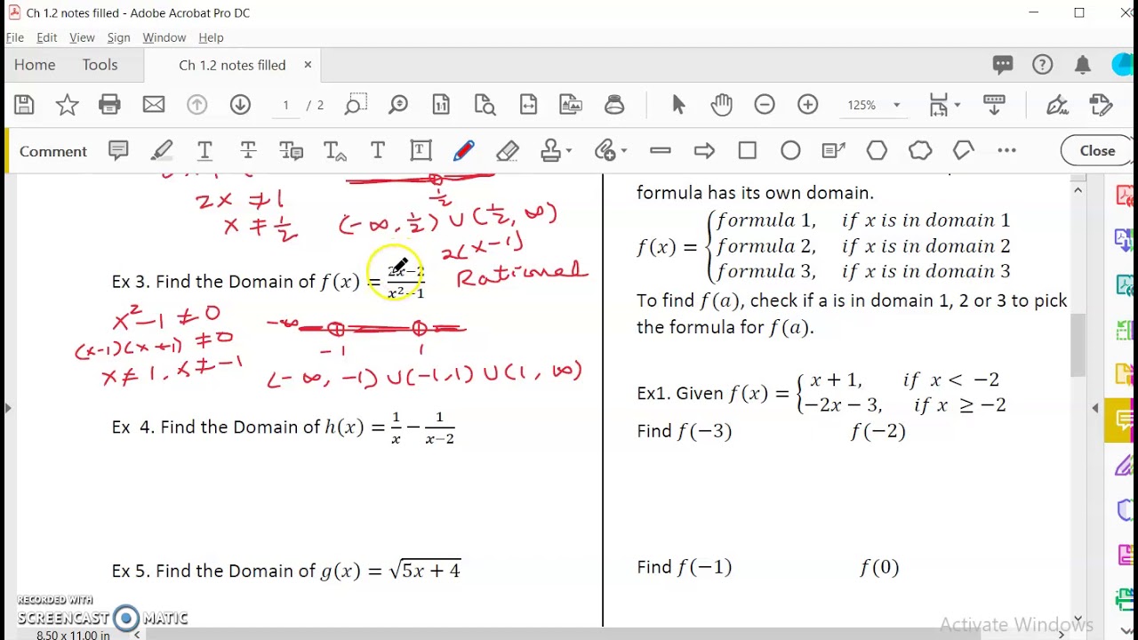This screenshot has height=640, width=1138.
Task: Open the help question mark icon
Action: tap(1042, 65)
